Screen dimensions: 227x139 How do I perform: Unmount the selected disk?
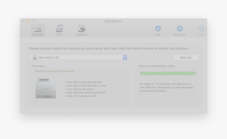tap(179, 31)
